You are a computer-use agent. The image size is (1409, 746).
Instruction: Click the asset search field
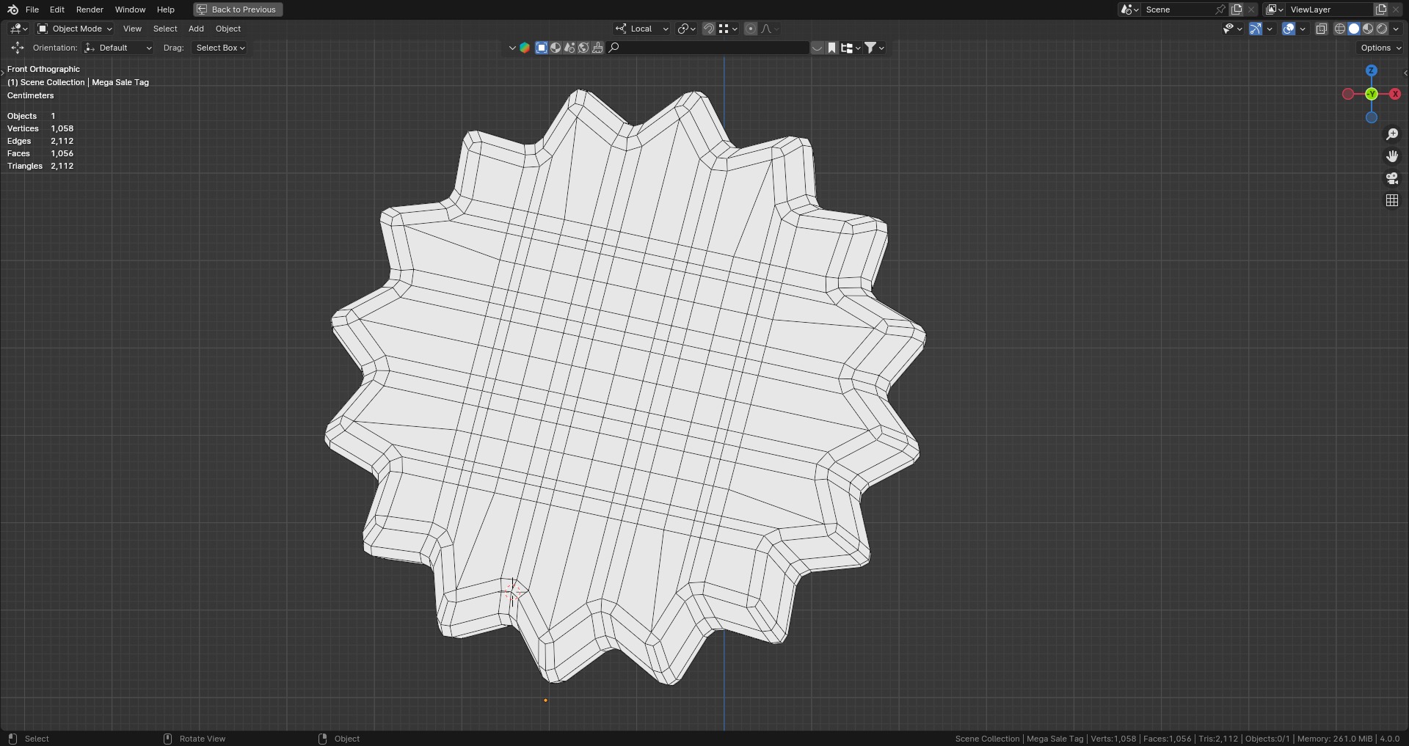tap(708, 48)
